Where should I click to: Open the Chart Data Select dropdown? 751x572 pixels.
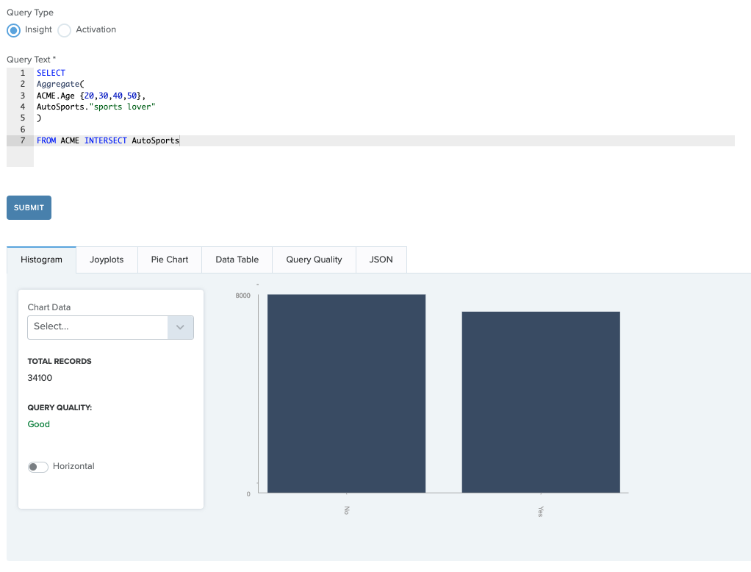pyautogui.click(x=111, y=327)
